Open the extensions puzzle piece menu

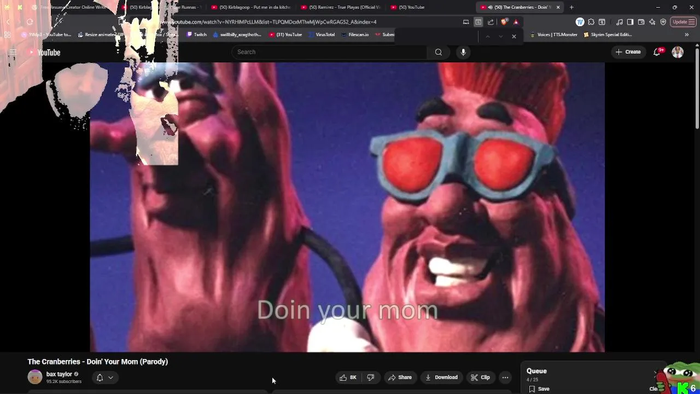tap(591, 22)
